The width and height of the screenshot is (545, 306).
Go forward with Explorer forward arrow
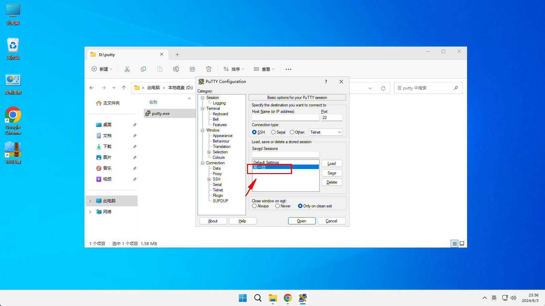coord(104,88)
